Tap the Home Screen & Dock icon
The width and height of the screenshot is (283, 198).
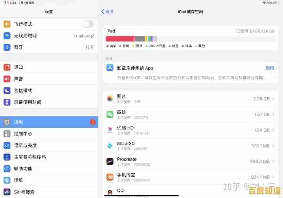[7, 157]
